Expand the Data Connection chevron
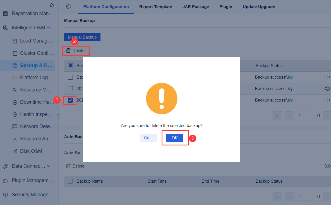Image resolution: width=331 pixels, height=205 pixels. [x=49, y=166]
